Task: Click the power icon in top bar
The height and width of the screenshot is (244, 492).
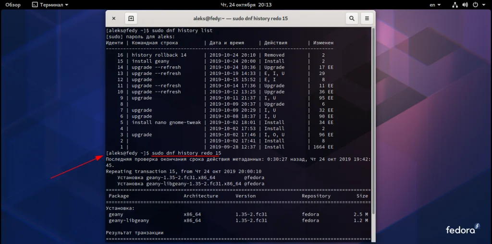Action: (x=475, y=5)
